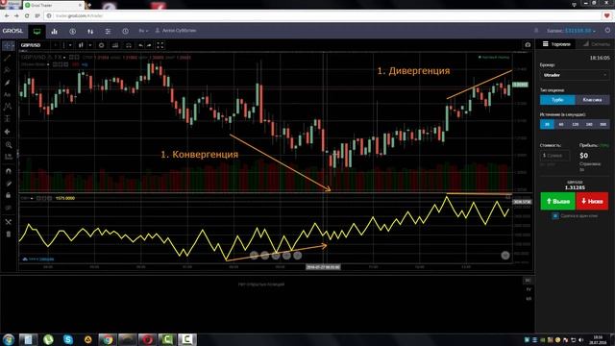The width and height of the screenshot is (615, 346).
Task: Switch to the Торговля tab
Action: pyautogui.click(x=556, y=44)
